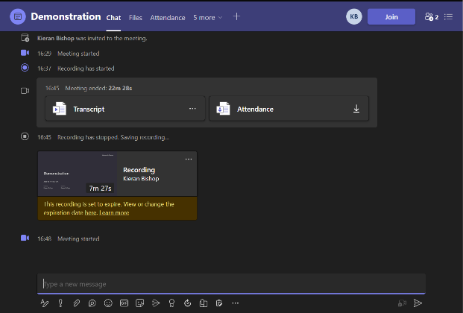Open Recording card more options ellipsis
The image size is (463, 313).
coord(189,159)
